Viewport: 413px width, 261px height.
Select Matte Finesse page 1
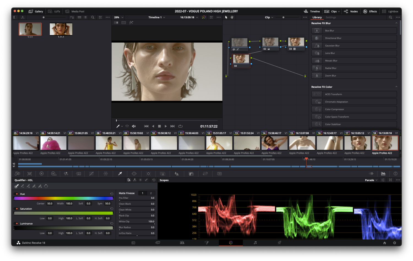[x=142, y=193]
